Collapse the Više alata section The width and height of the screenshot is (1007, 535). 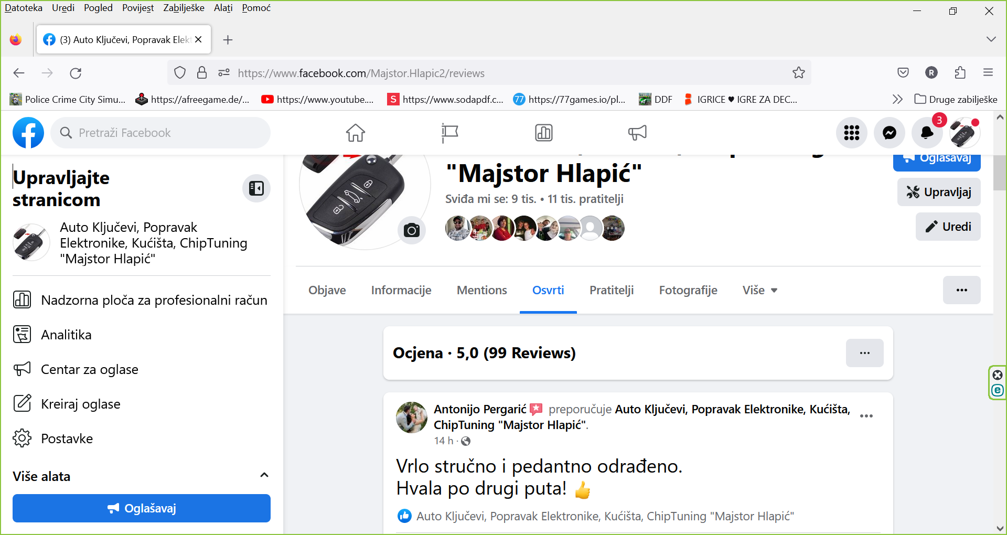264,475
